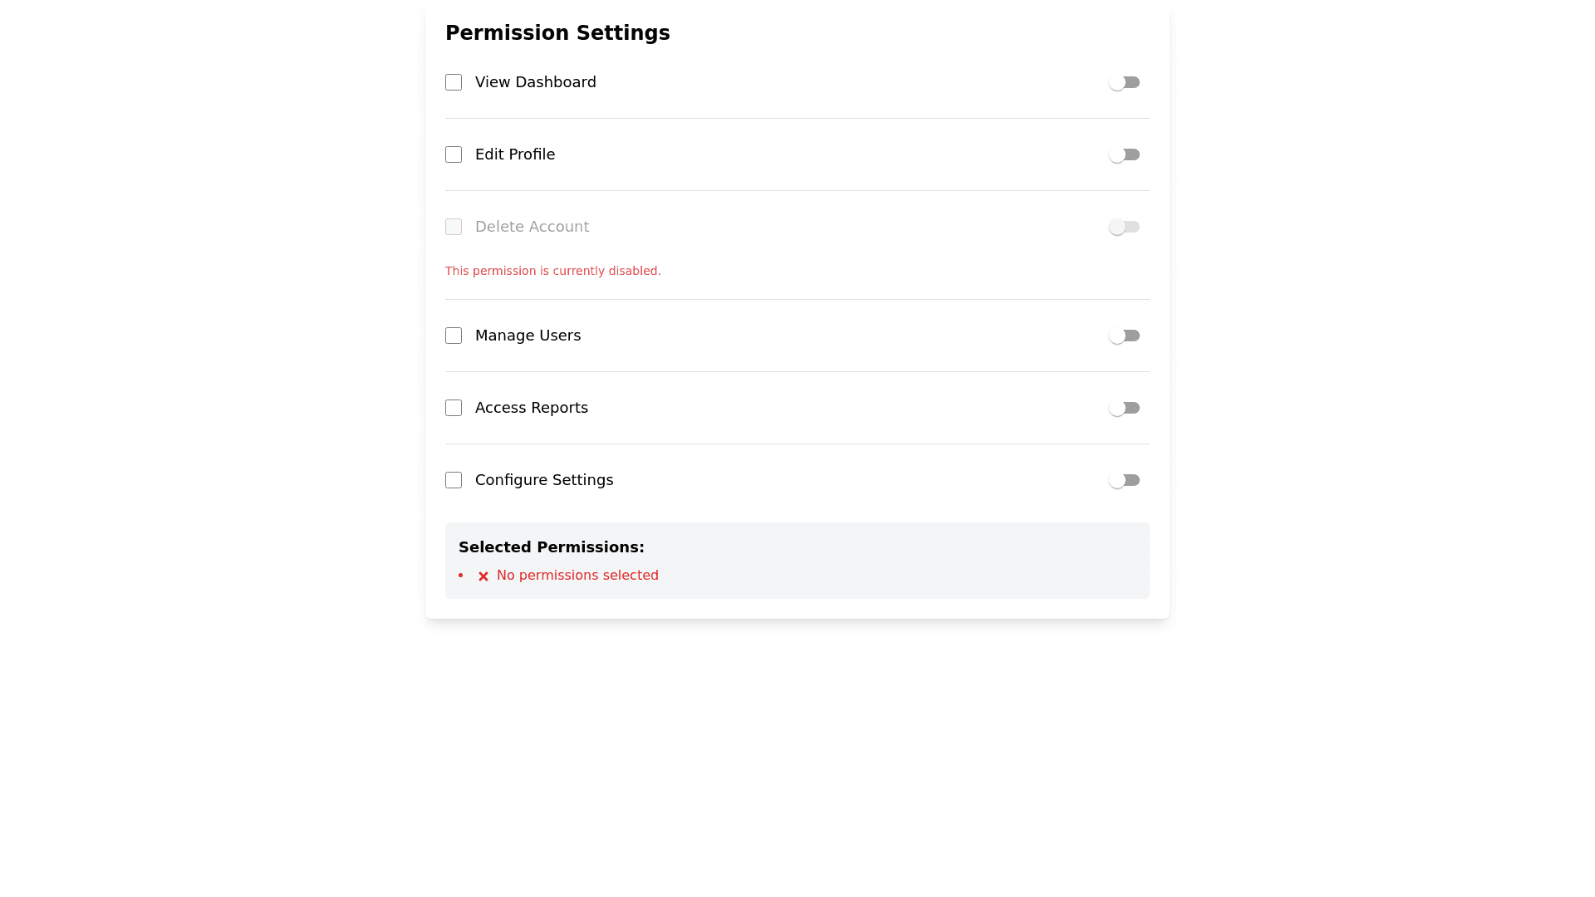Click the View Dashboard label

click(535, 82)
